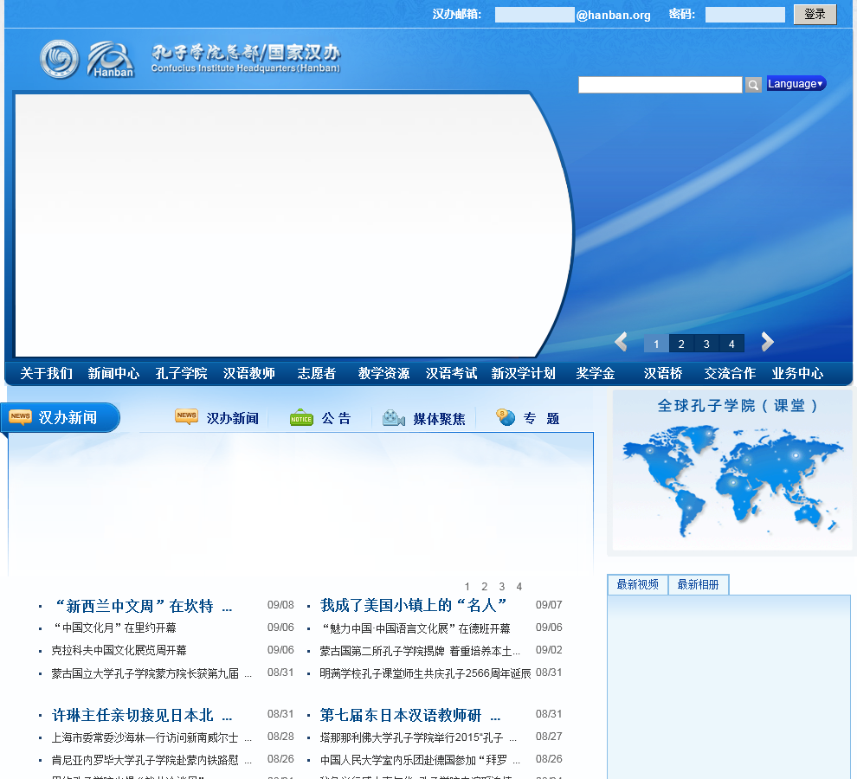Open article 蒙古国第二所孔子学院揭牌
This screenshot has width=857, height=779.
420,651
